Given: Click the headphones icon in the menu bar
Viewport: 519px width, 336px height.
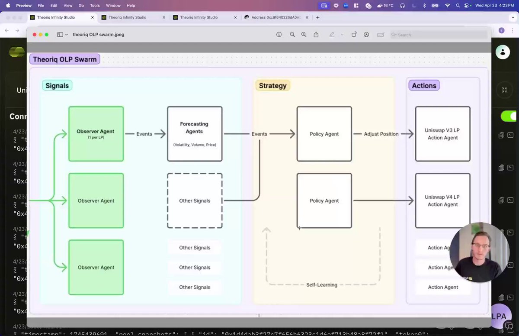Looking at the screenshot, I should point(403,6).
